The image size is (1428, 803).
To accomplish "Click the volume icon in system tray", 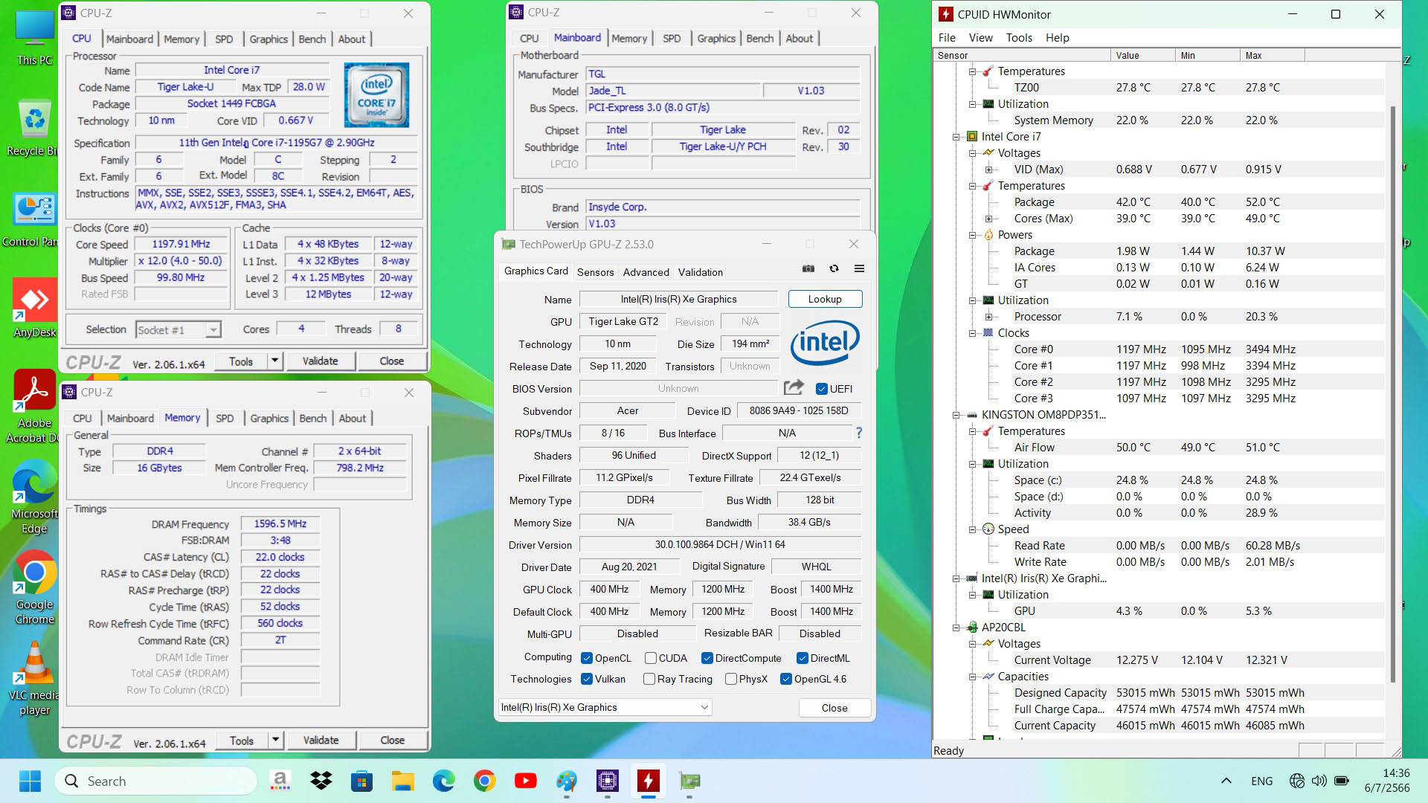I will [1319, 781].
